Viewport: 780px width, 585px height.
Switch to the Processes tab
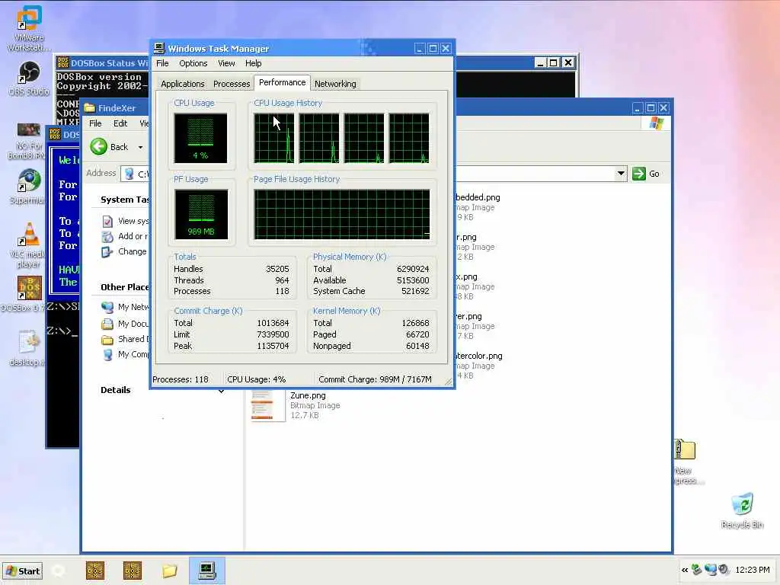232,84
